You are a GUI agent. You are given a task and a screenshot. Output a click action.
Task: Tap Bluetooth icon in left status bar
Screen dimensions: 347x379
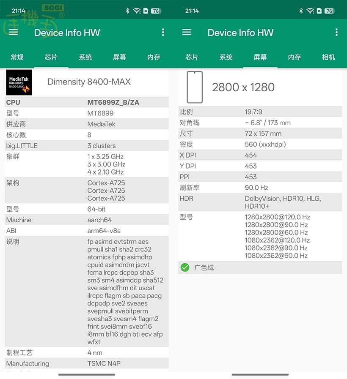(x=127, y=11)
